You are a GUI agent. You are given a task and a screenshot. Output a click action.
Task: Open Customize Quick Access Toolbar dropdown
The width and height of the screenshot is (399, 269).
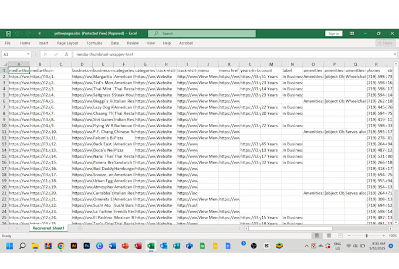coord(39,33)
